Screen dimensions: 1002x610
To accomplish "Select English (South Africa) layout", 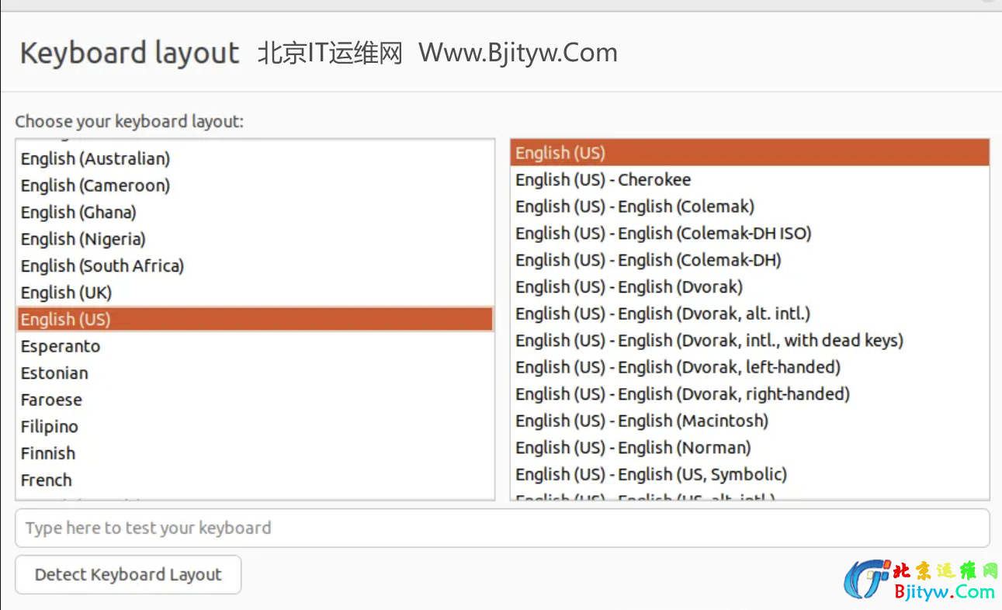I will tap(102, 266).
